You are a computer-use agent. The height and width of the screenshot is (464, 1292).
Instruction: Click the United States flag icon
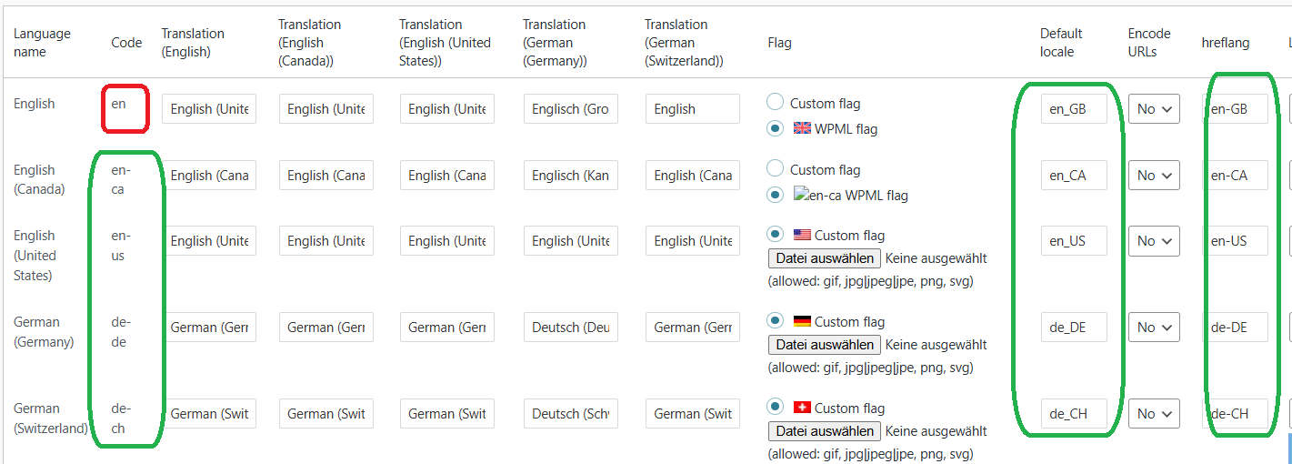coord(802,235)
